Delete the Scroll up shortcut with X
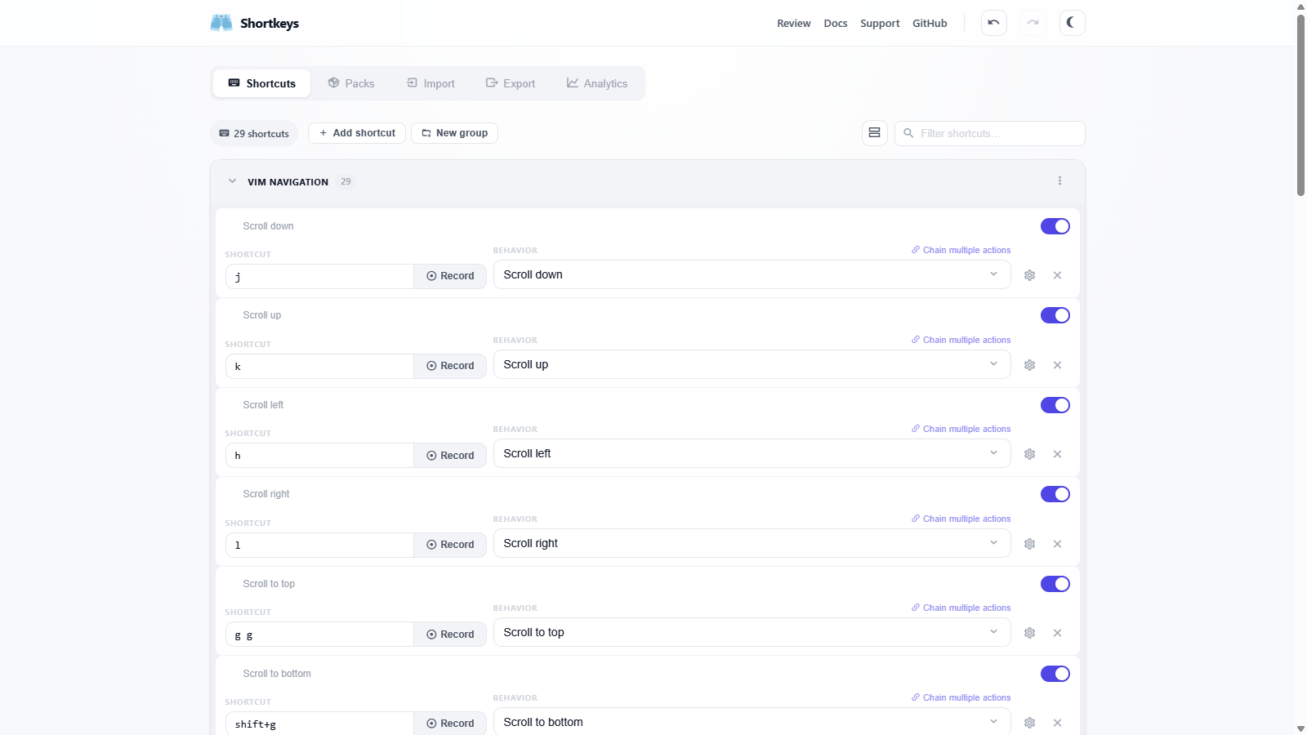Viewport: 1307px width, 735px height. pyautogui.click(x=1057, y=365)
